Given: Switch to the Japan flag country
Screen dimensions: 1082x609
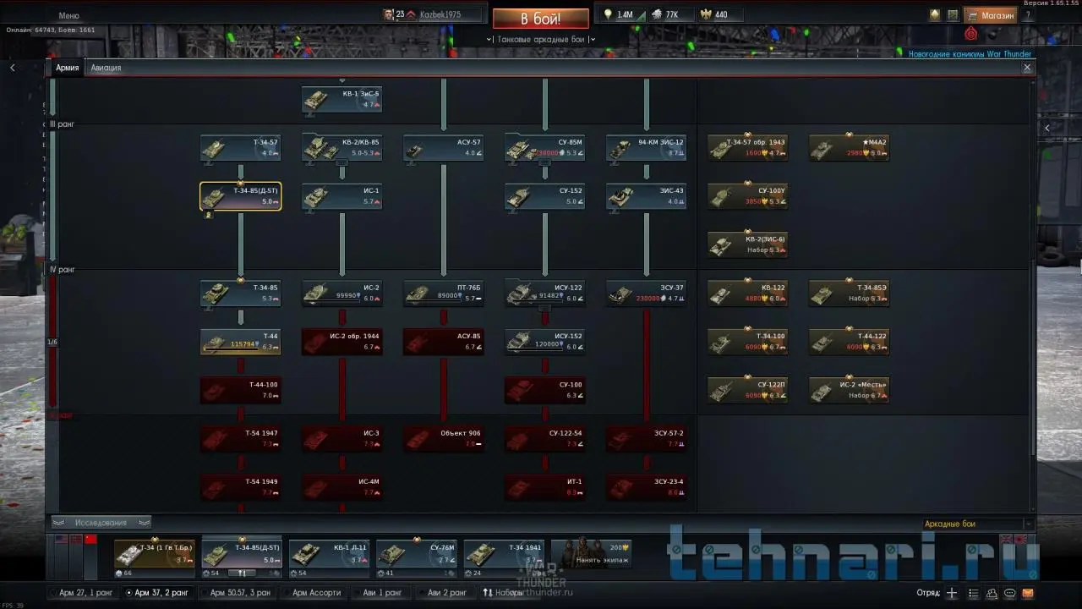Looking at the screenshot, I should click(1020, 540).
